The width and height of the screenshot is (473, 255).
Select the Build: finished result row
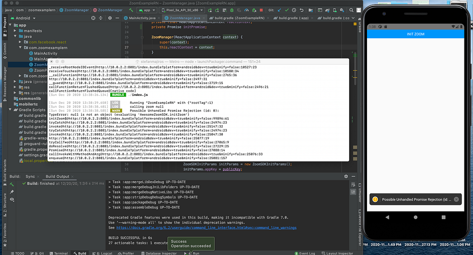63,183
